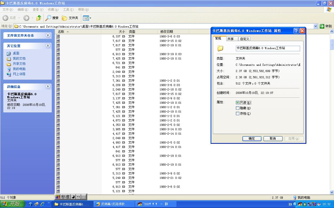The height and width of the screenshot is (208, 334).
Task: Click the EN language indicator on taskbar
Action: [290, 204]
